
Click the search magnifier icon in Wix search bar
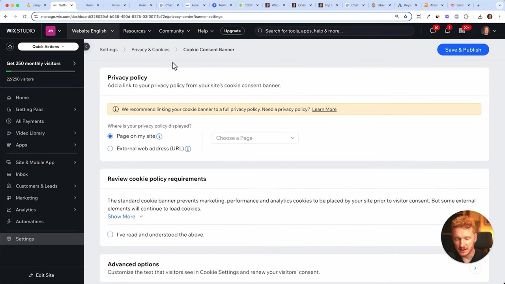[x=260, y=31]
